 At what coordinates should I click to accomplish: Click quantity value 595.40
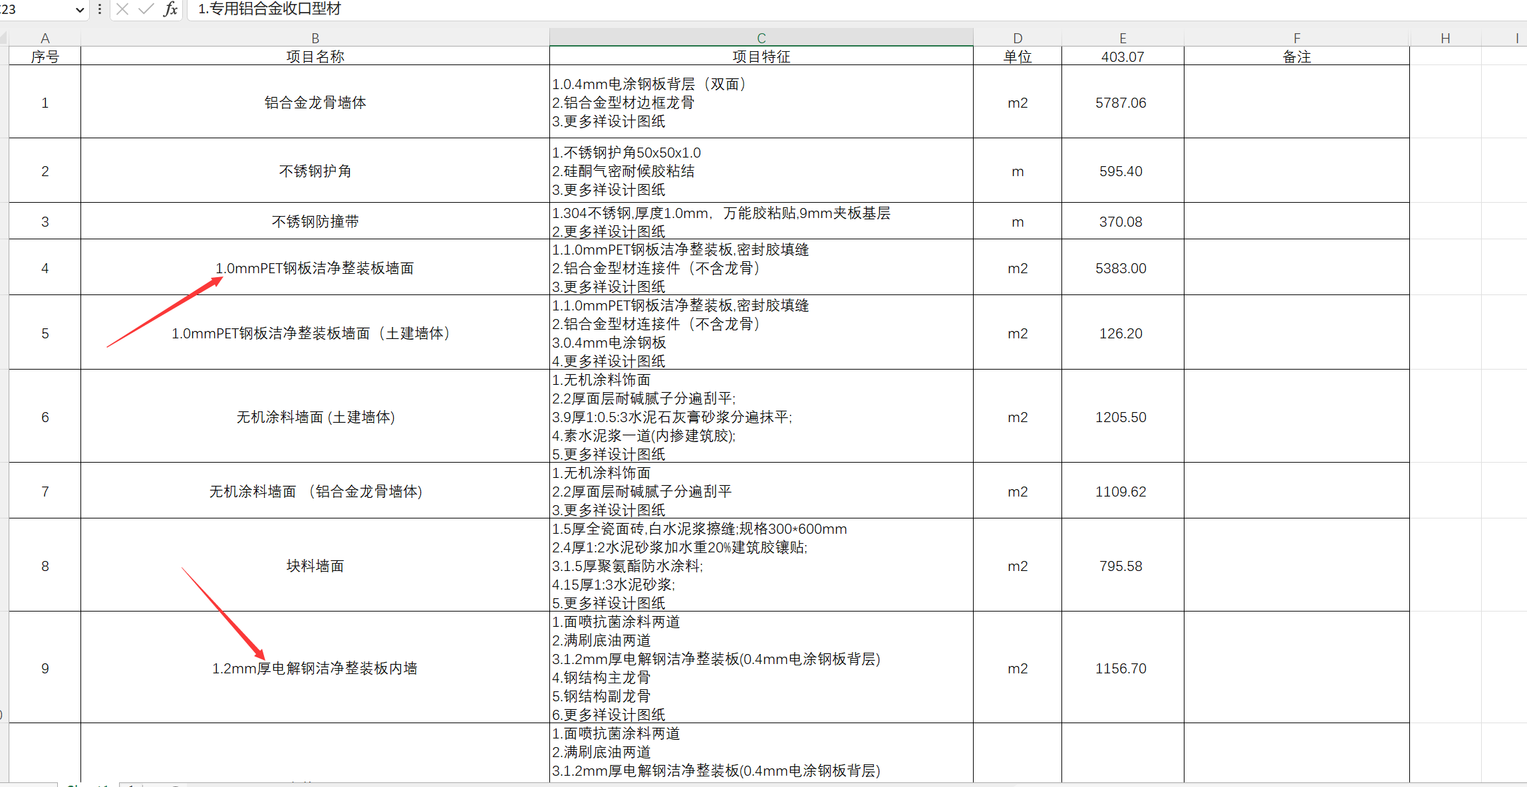1121,171
